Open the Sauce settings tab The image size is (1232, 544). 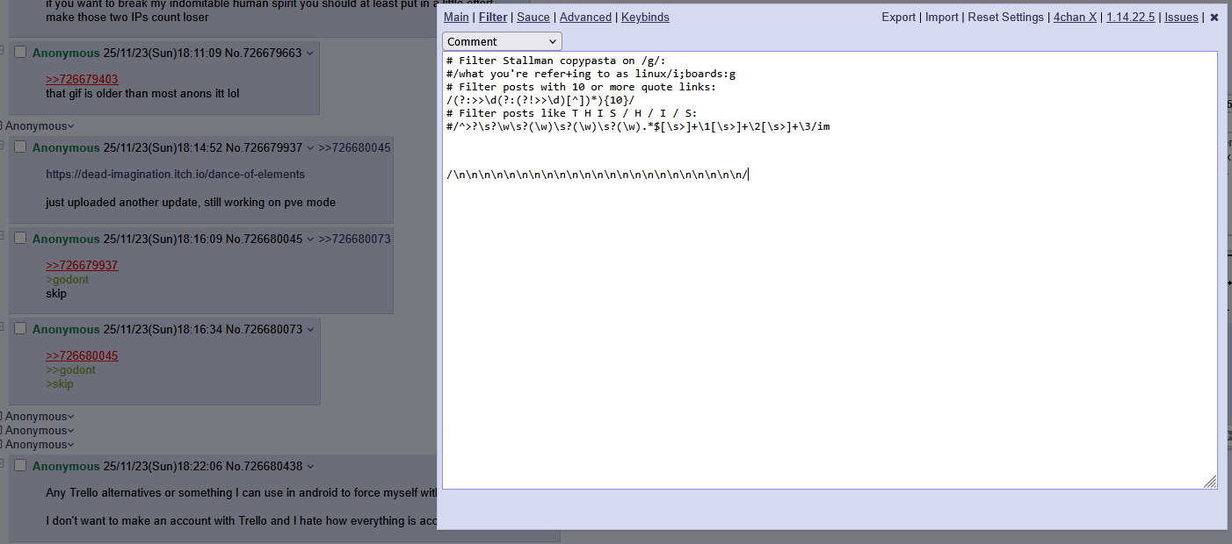[533, 18]
